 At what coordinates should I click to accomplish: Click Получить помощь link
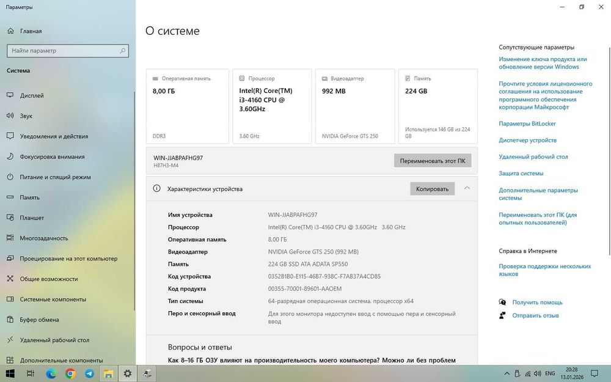tap(537, 302)
